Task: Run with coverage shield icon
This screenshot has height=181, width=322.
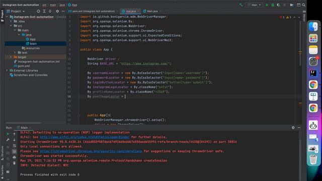Action: 278,5
